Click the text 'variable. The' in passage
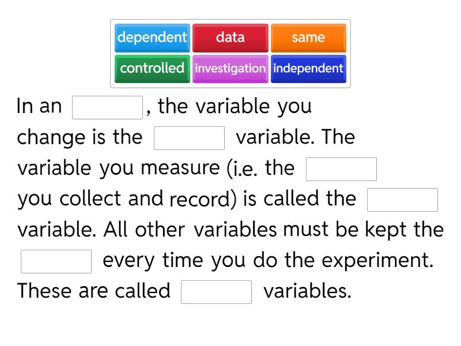461x346 pixels. [295, 137]
